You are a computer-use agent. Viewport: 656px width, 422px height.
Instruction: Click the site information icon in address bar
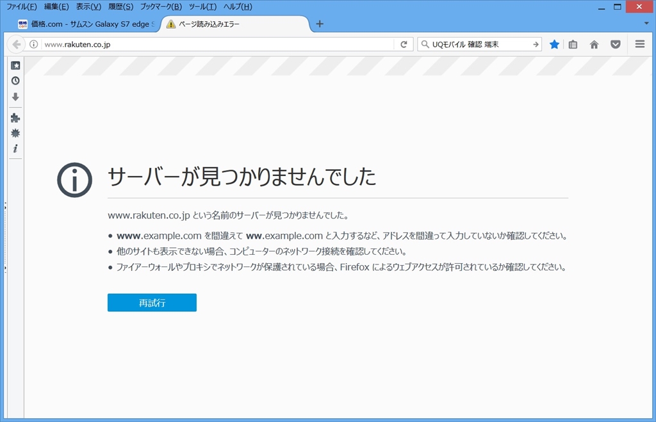point(34,44)
